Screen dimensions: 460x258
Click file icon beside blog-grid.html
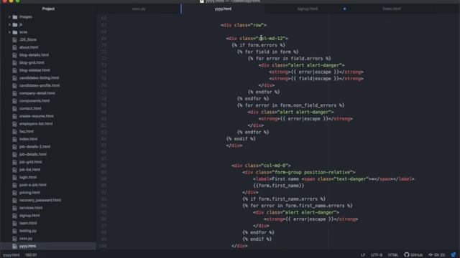14,62
